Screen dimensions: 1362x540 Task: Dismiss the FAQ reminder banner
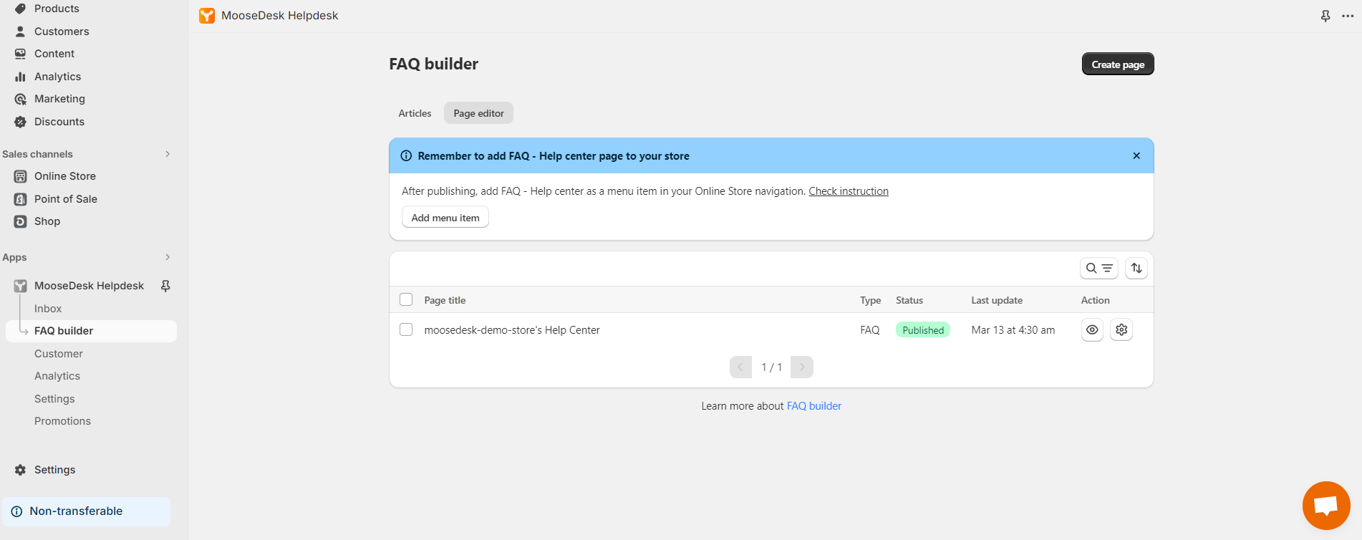tap(1136, 155)
